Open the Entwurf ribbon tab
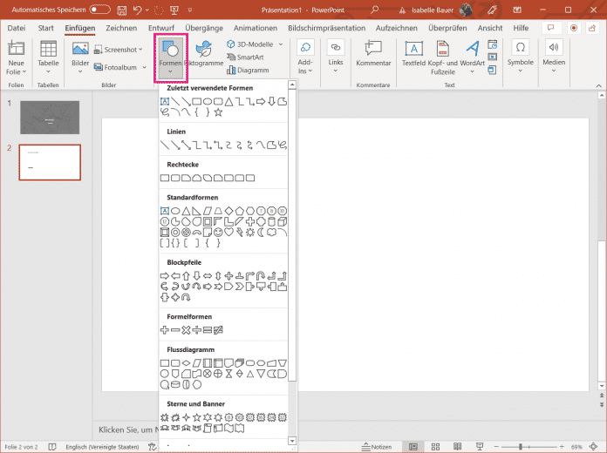This screenshot has width=607, height=453. click(x=163, y=28)
